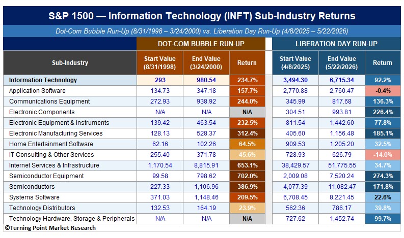The image size is (404, 238).
Task: Click 'End Value (3/24/2000)' column header
Action: [x=206, y=63]
